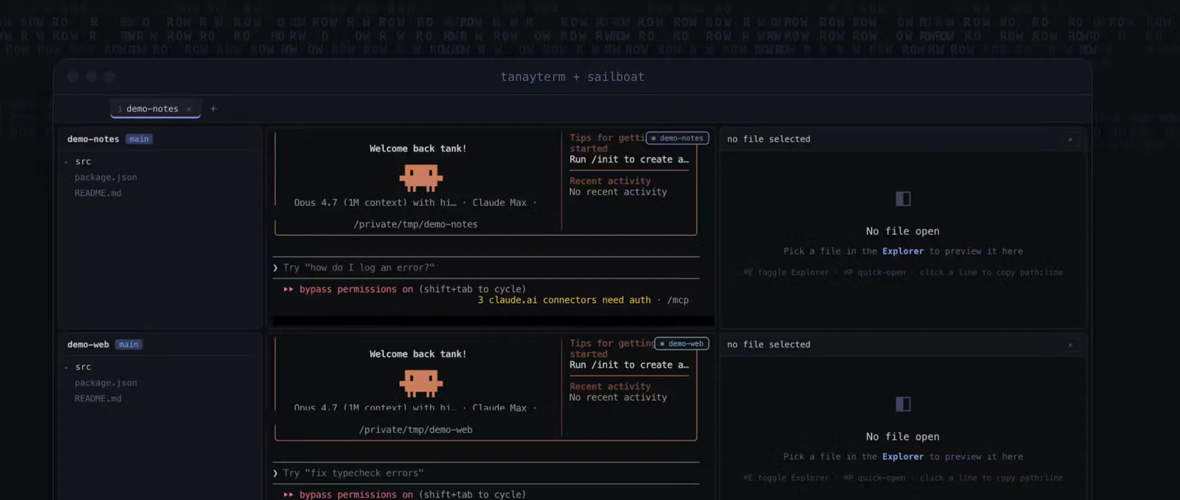Select the demo-notes project title in the explorer
This screenshot has height=500, width=1180.
click(93, 139)
